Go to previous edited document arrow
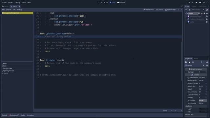This screenshot has height=118, width=210. point(178,10)
